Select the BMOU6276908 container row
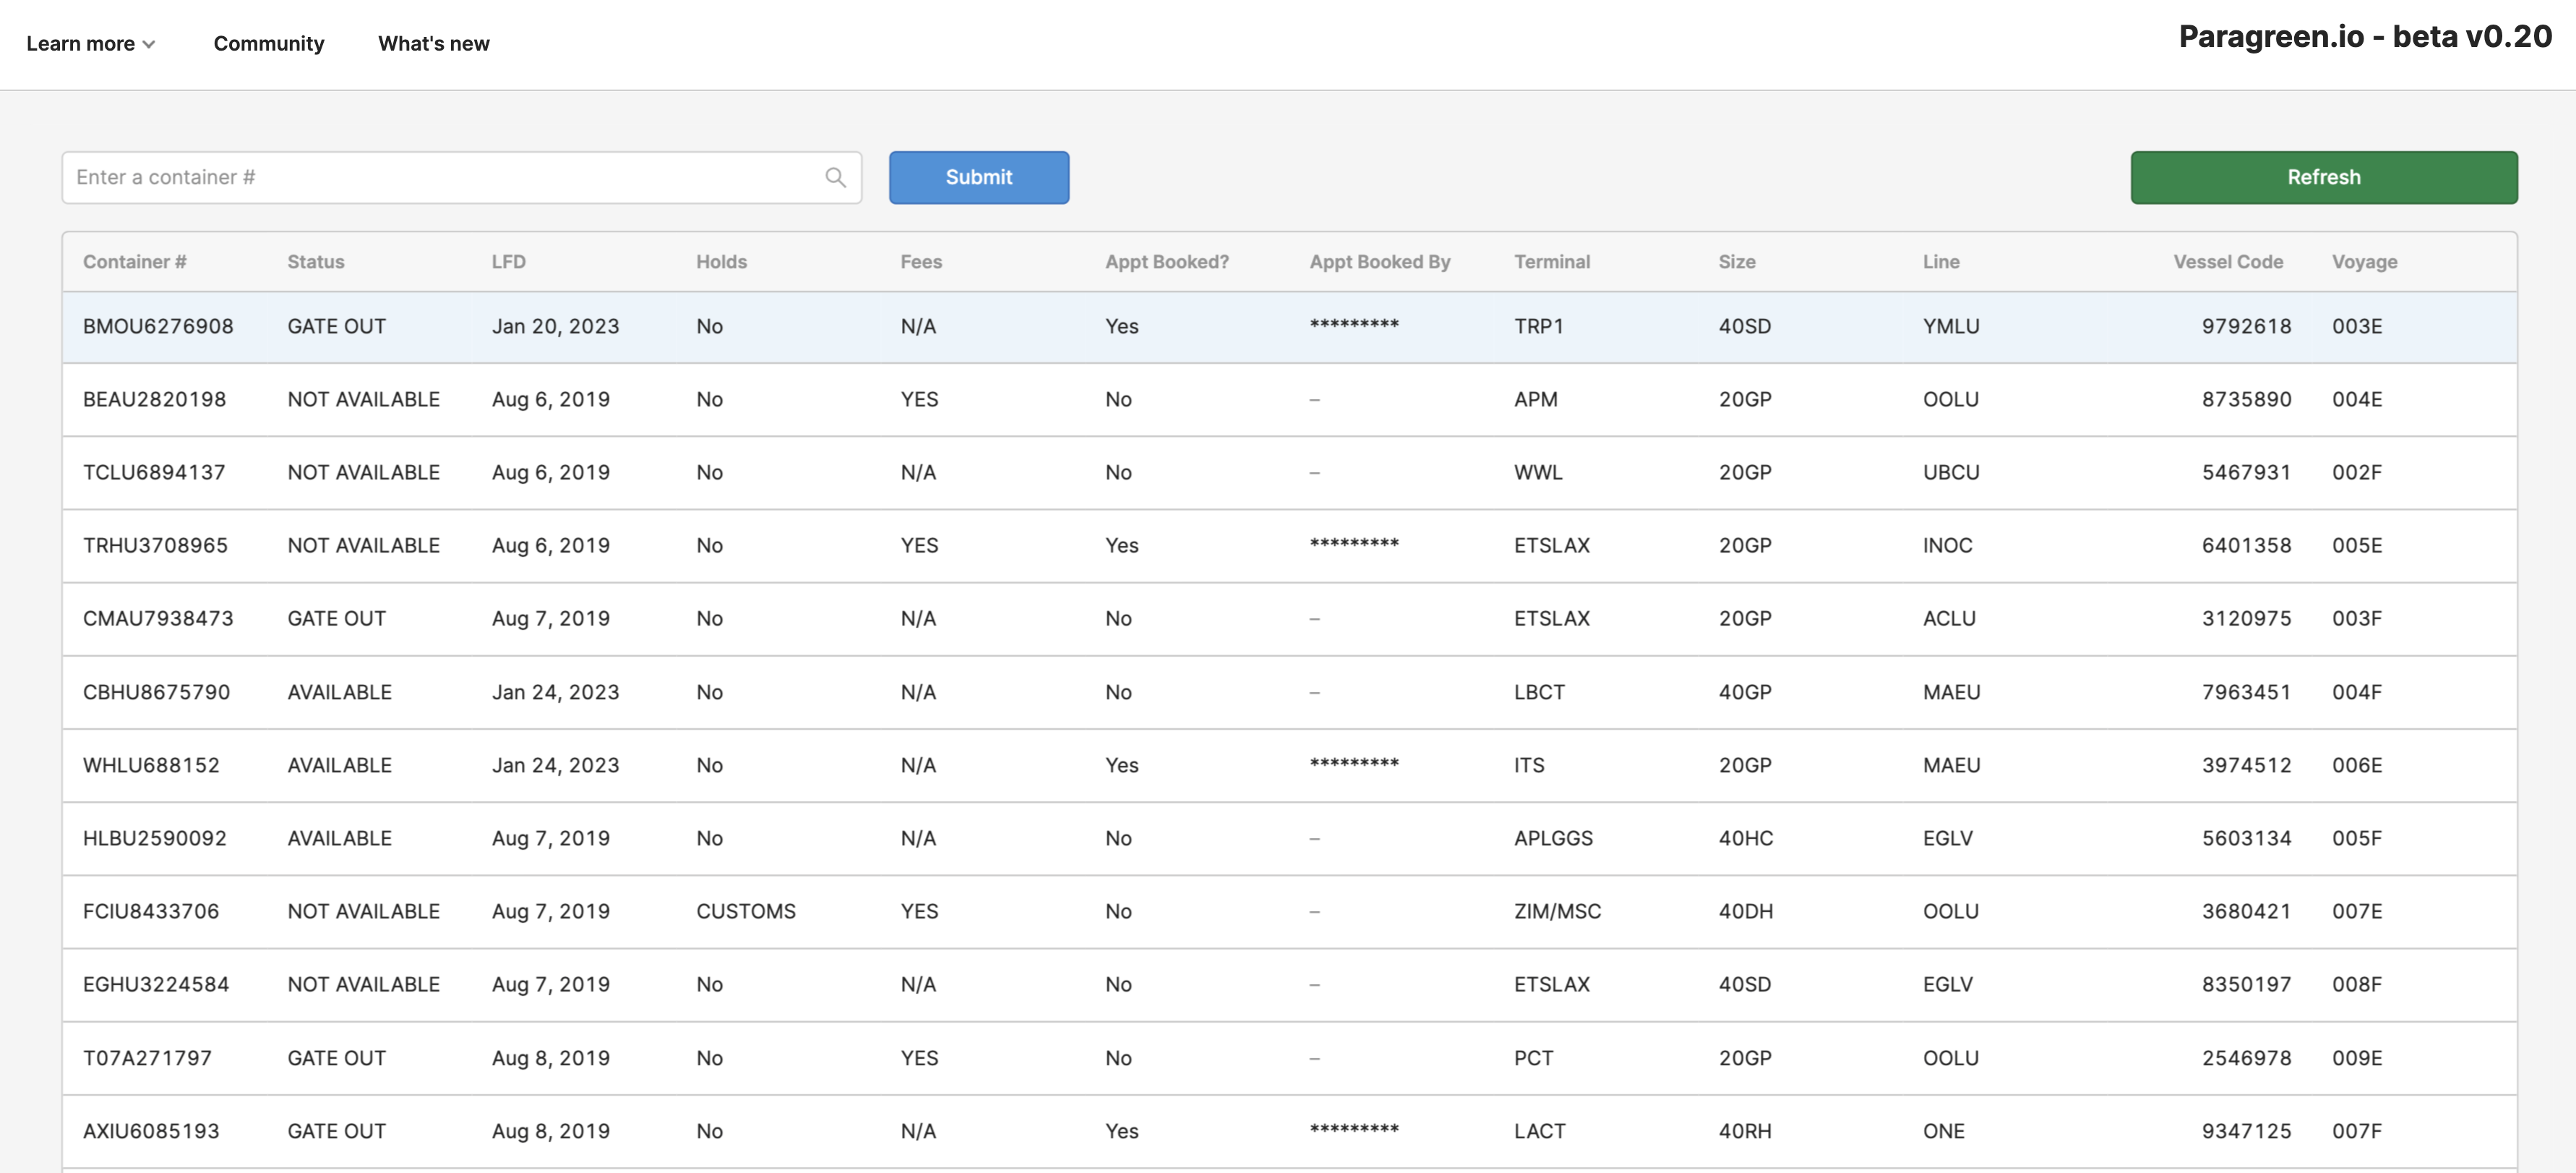 (x=158, y=326)
